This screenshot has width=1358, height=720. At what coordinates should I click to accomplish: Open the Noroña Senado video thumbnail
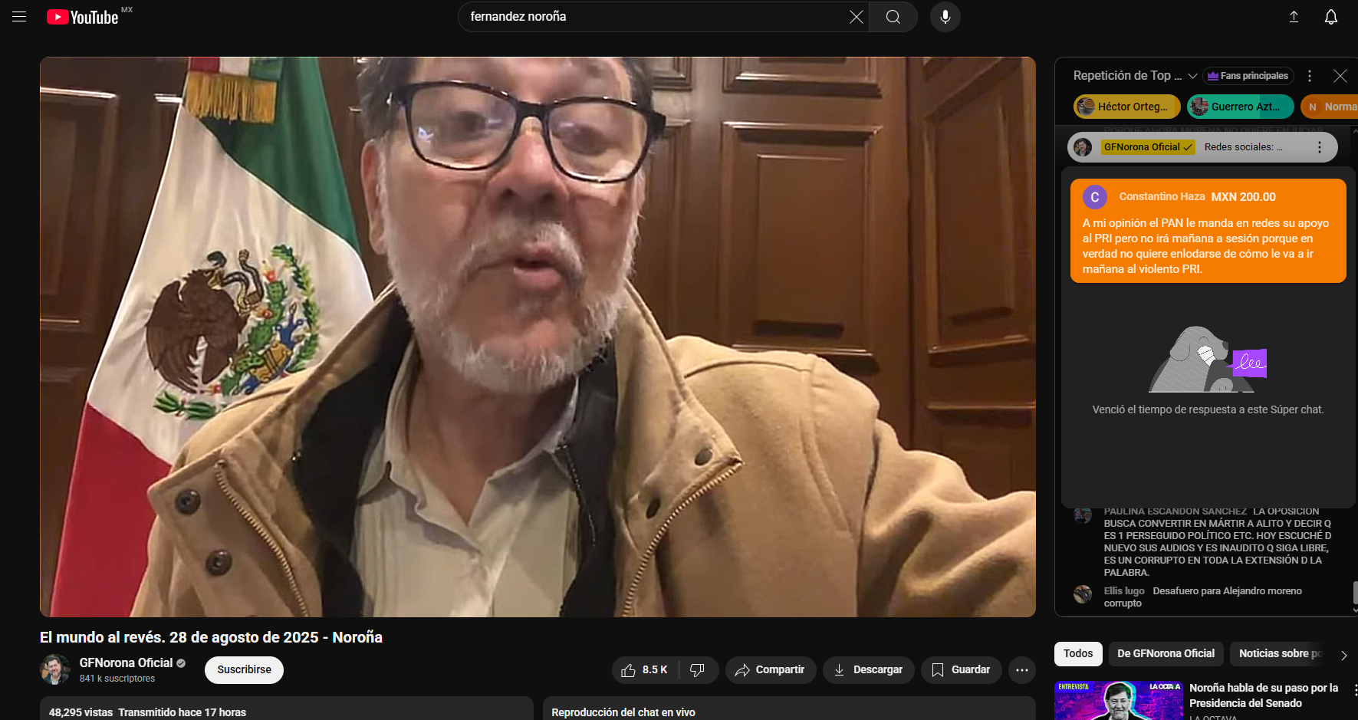click(x=1118, y=700)
